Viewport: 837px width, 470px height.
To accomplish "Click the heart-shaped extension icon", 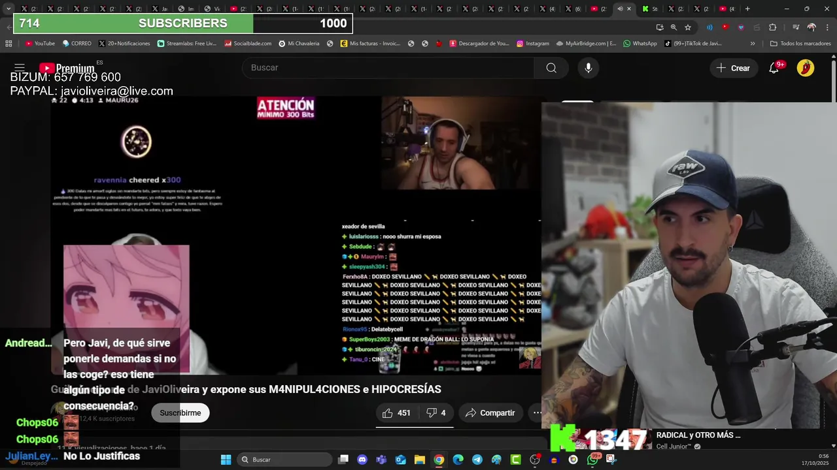I will [x=741, y=27].
